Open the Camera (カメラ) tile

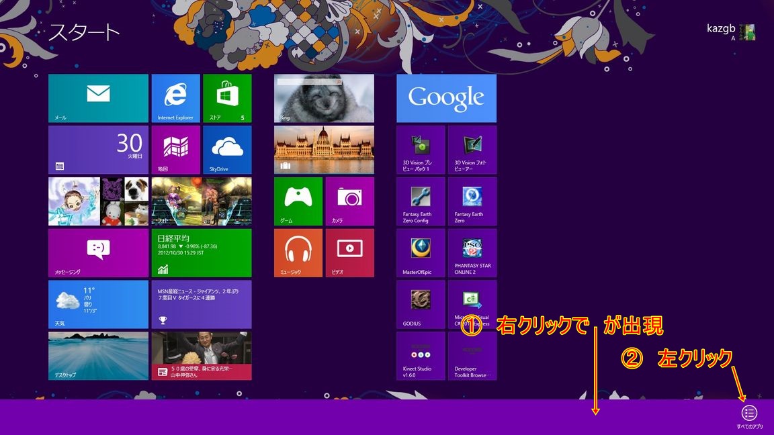(x=349, y=201)
